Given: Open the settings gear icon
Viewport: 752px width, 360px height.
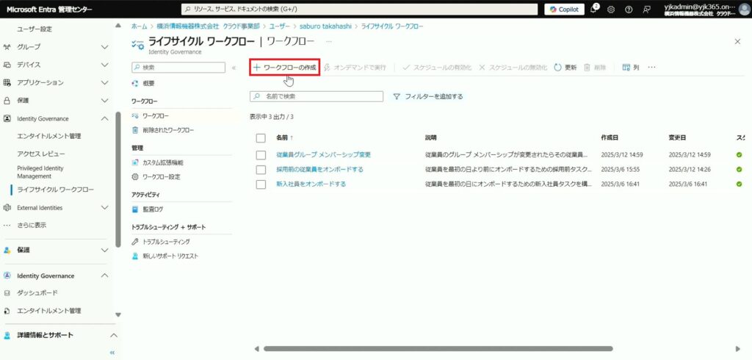Looking at the screenshot, I should (611, 10).
